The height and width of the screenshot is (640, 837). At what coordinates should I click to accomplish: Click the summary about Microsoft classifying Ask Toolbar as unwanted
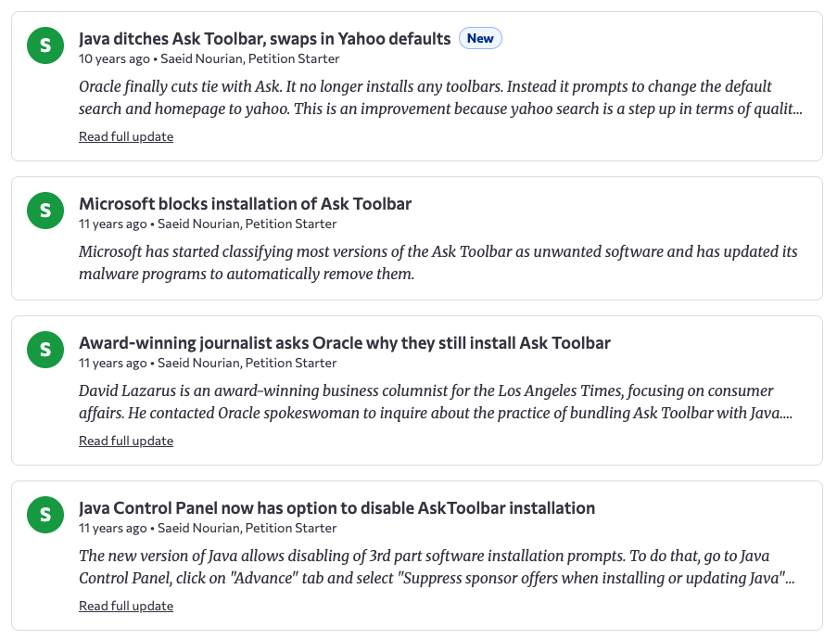tap(438, 262)
